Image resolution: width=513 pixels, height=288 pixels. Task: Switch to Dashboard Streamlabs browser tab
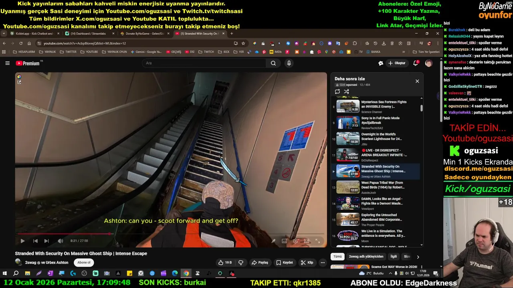point(90,34)
